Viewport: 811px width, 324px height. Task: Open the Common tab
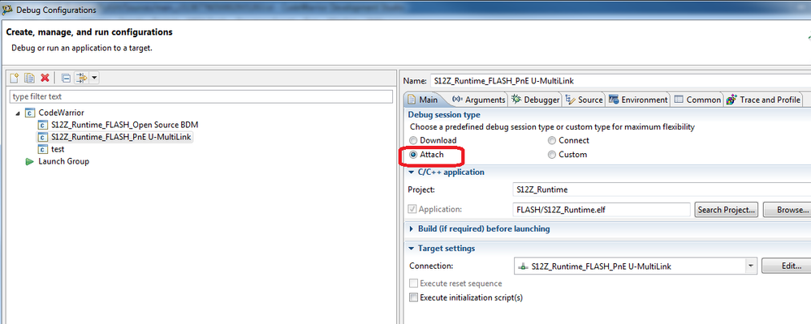click(697, 100)
